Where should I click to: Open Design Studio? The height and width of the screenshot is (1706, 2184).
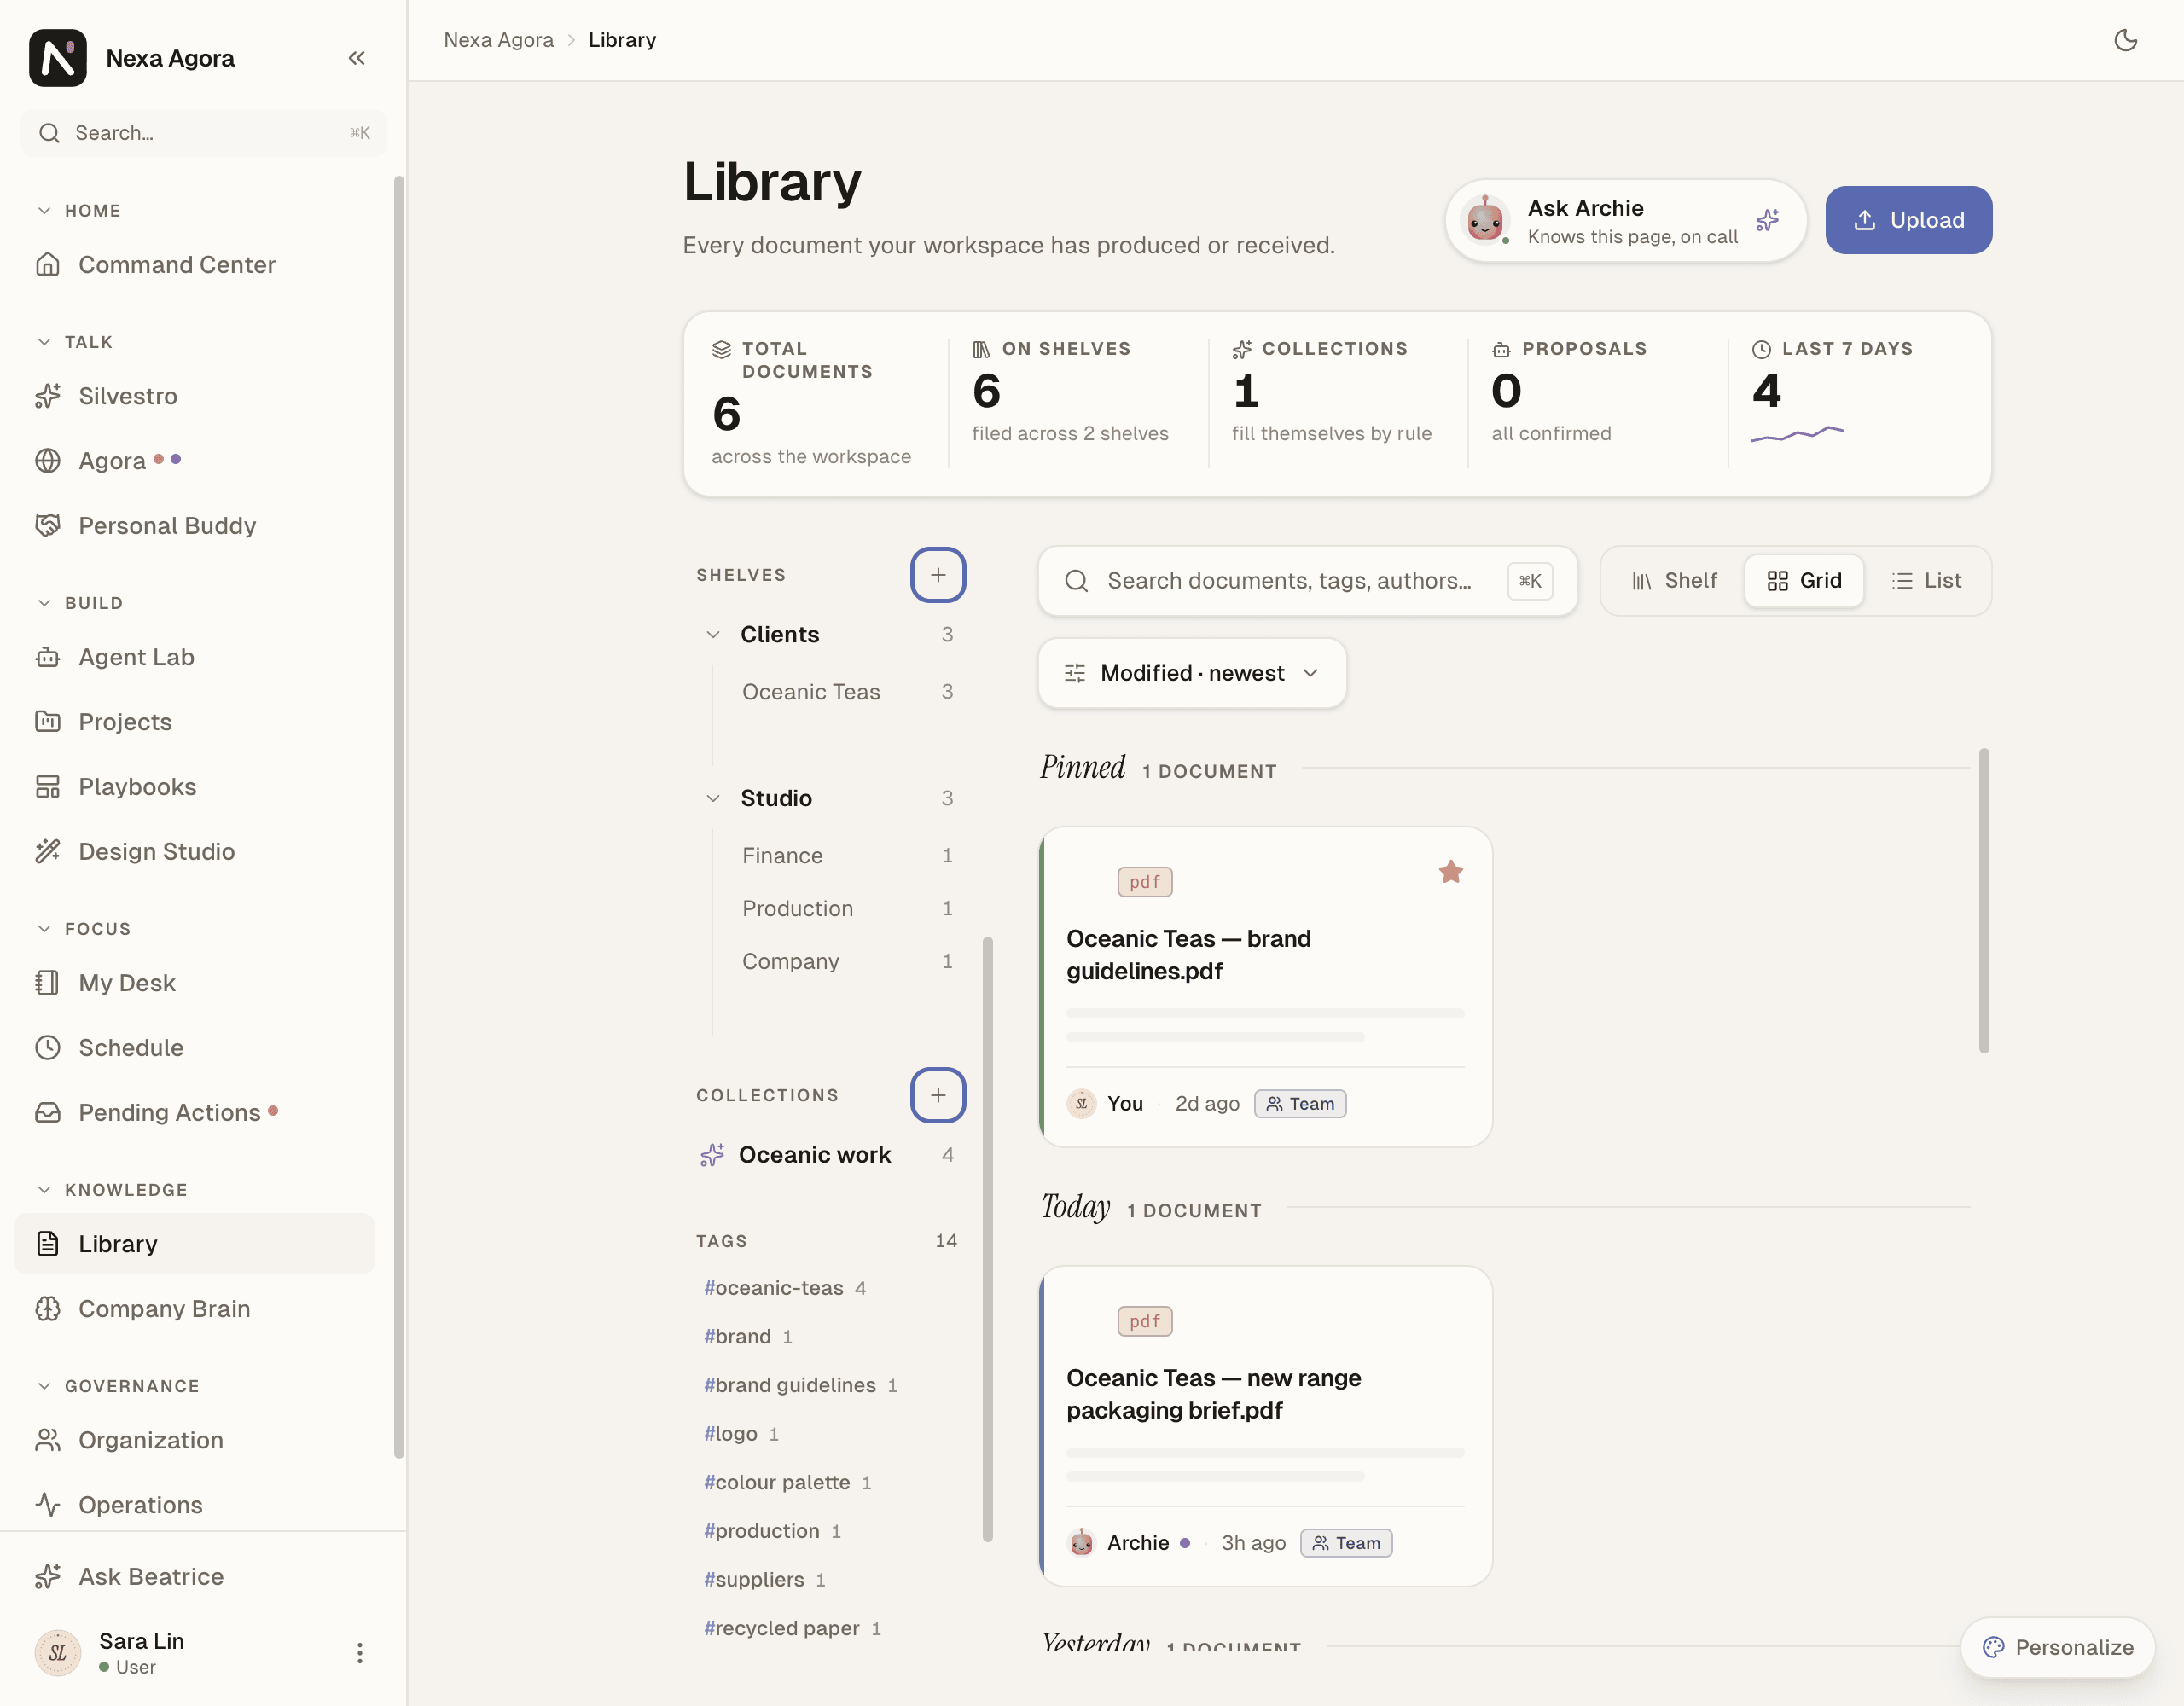click(x=194, y=852)
